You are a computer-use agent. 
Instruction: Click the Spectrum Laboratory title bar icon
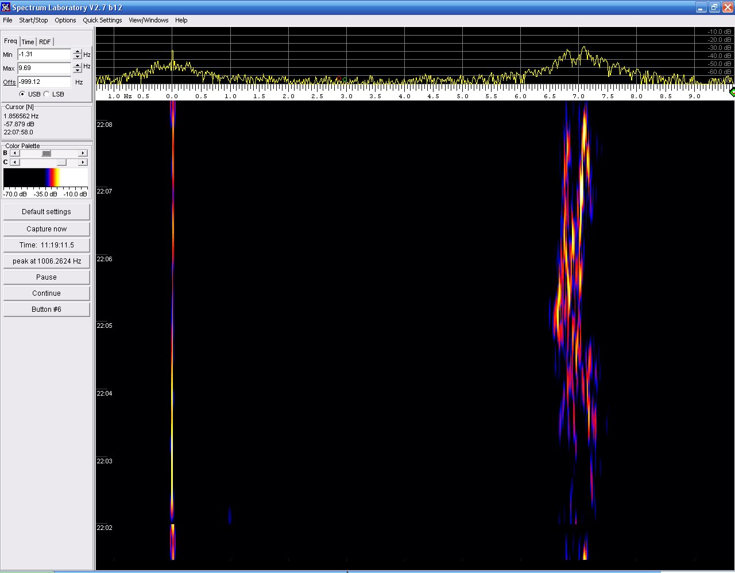[x=6, y=7]
